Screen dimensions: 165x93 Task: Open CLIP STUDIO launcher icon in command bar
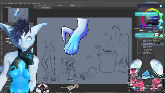(x=37, y=6)
